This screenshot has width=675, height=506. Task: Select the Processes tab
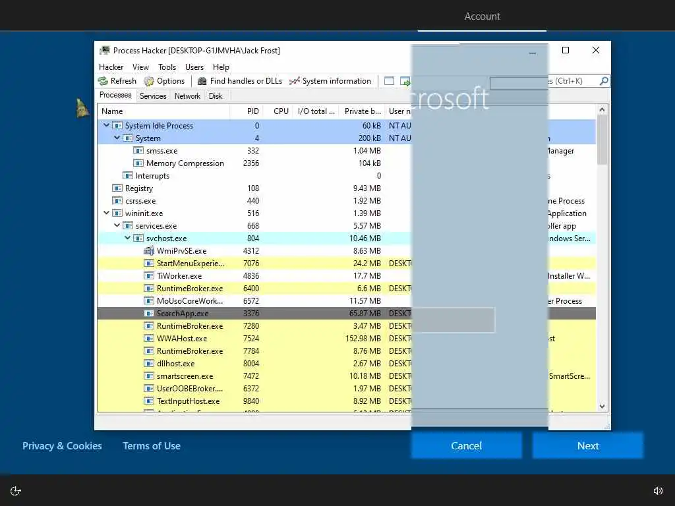(x=115, y=95)
